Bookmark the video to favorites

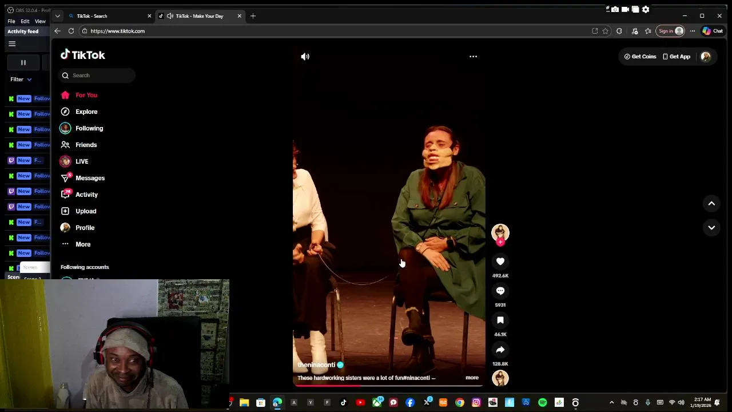(x=500, y=320)
